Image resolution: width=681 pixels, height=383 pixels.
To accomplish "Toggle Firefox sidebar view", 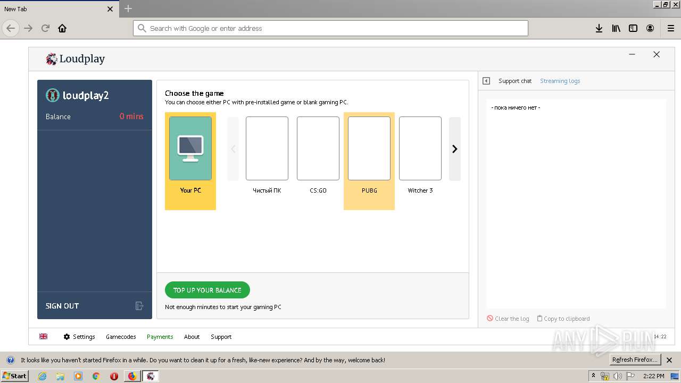I will click(x=633, y=28).
